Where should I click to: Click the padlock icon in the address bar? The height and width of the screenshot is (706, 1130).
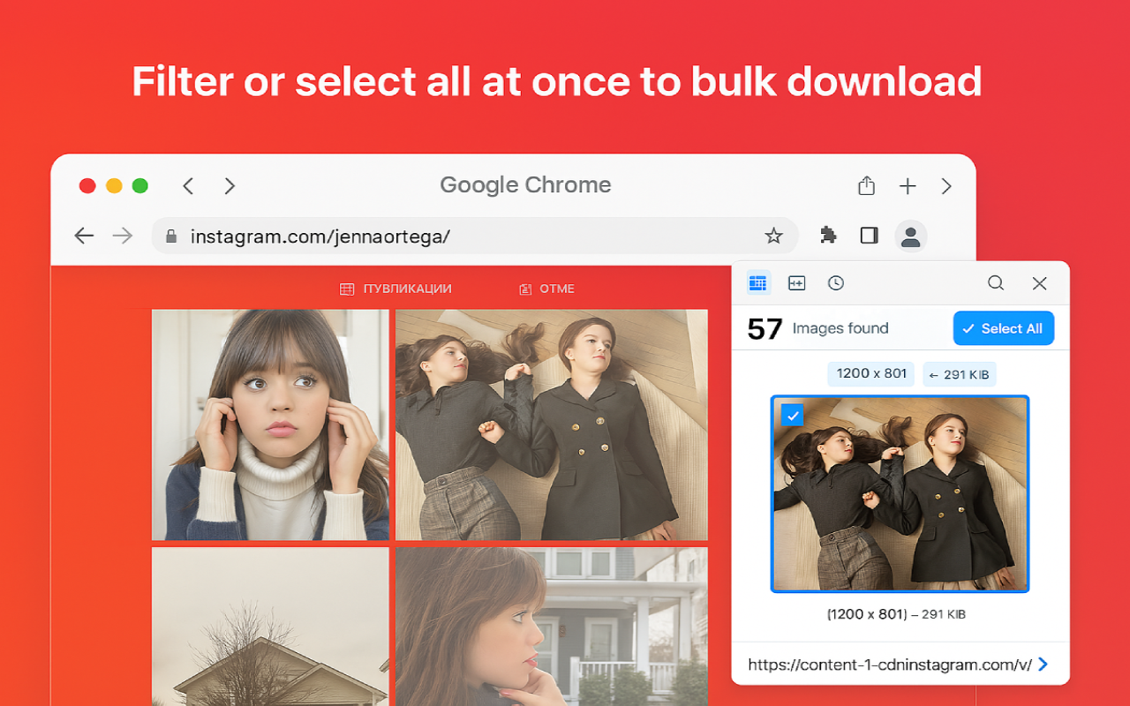[170, 236]
